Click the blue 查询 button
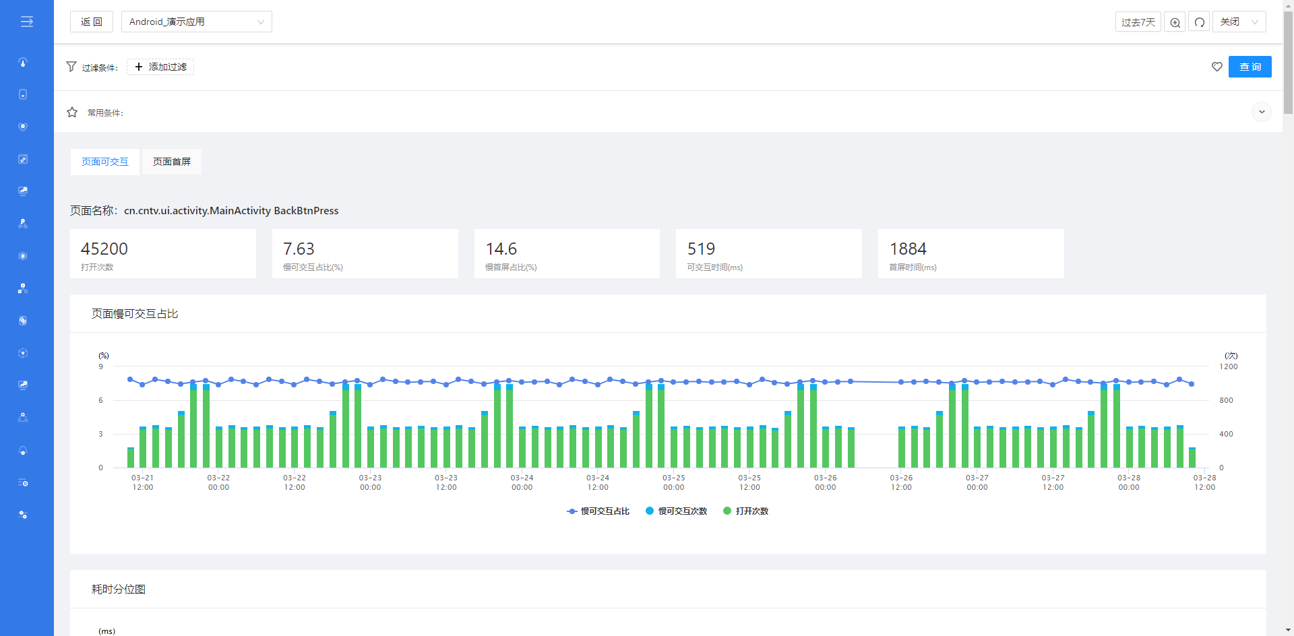This screenshot has width=1294, height=636. 1250,67
